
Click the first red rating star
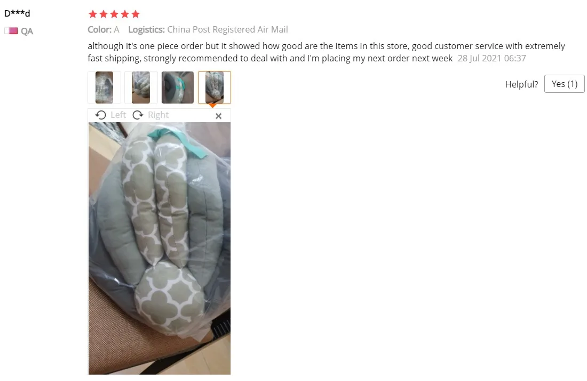coord(93,14)
